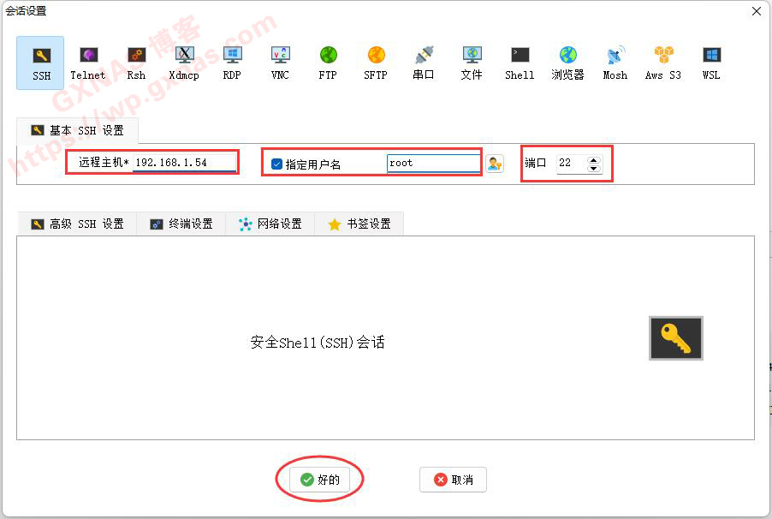Choose the Telnet session icon
Image resolution: width=772 pixels, height=519 pixels.
point(88,63)
